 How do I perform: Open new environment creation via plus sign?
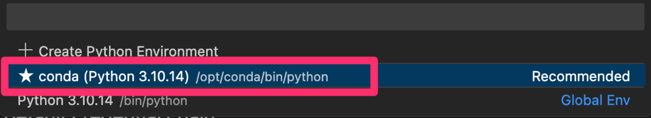[25, 51]
